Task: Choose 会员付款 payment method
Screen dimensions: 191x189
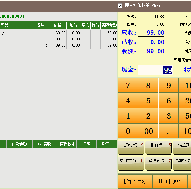Action: tap(131, 147)
